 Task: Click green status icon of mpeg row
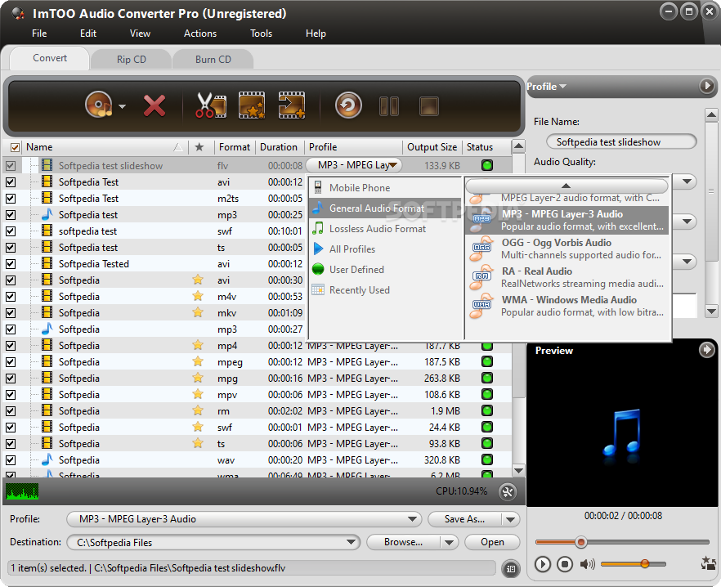click(487, 362)
